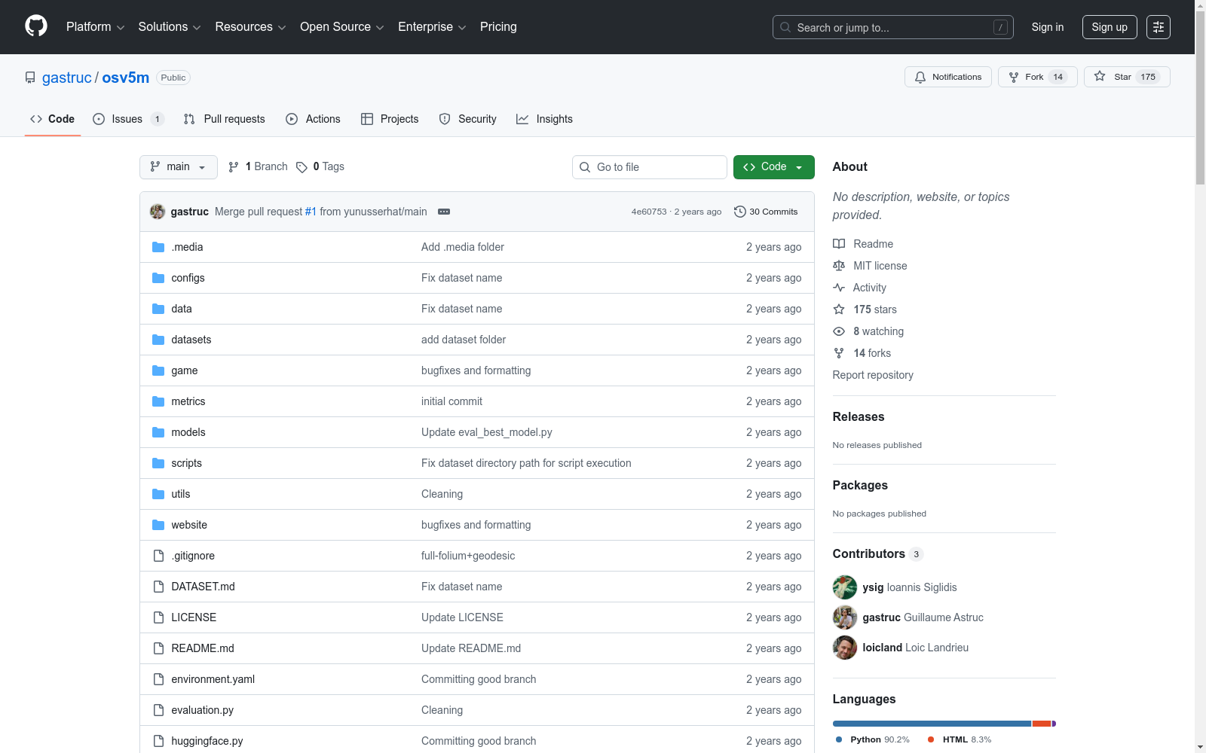The width and height of the screenshot is (1206, 753).
Task: Click the tag icon beside Tags
Action: pyautogui.click(x=301, y=167)
